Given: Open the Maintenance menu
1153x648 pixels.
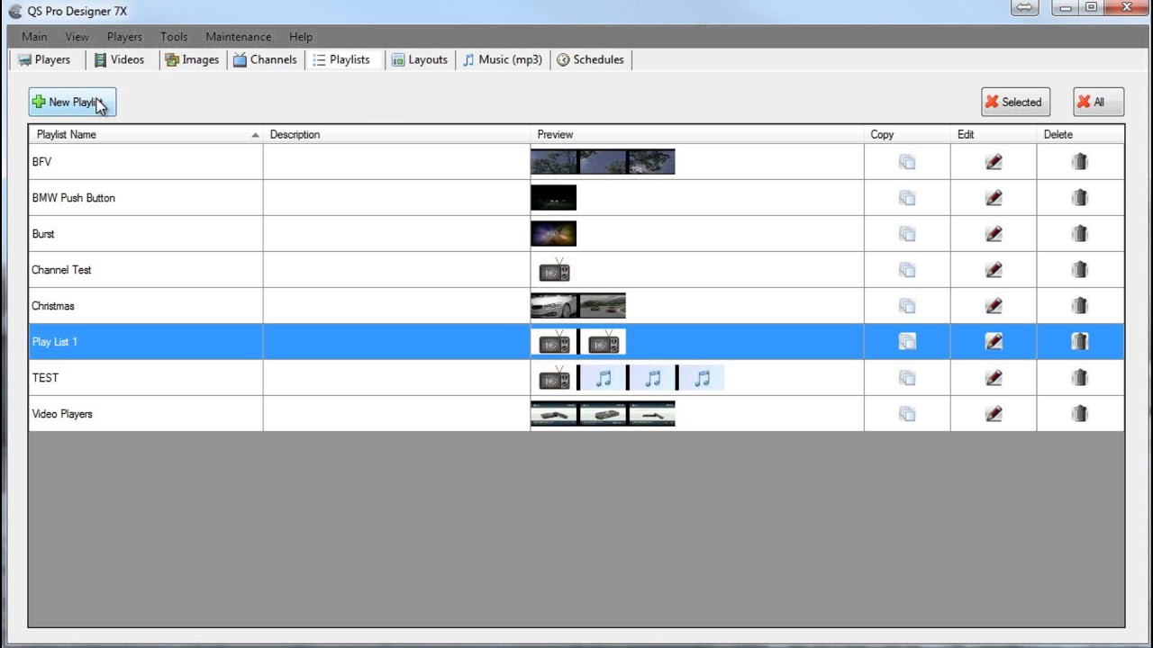Looking at the screenshot, I should [238, 37].
